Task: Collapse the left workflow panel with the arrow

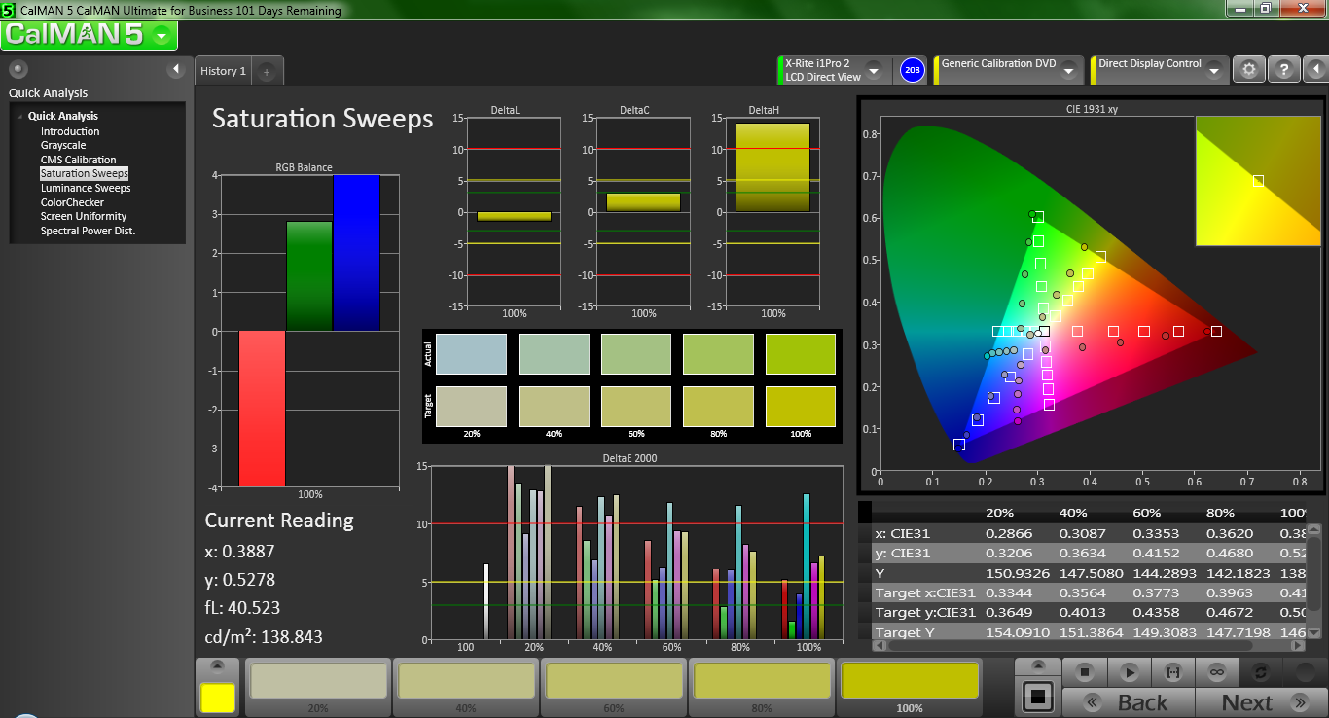Action: (x=176, y=69)
